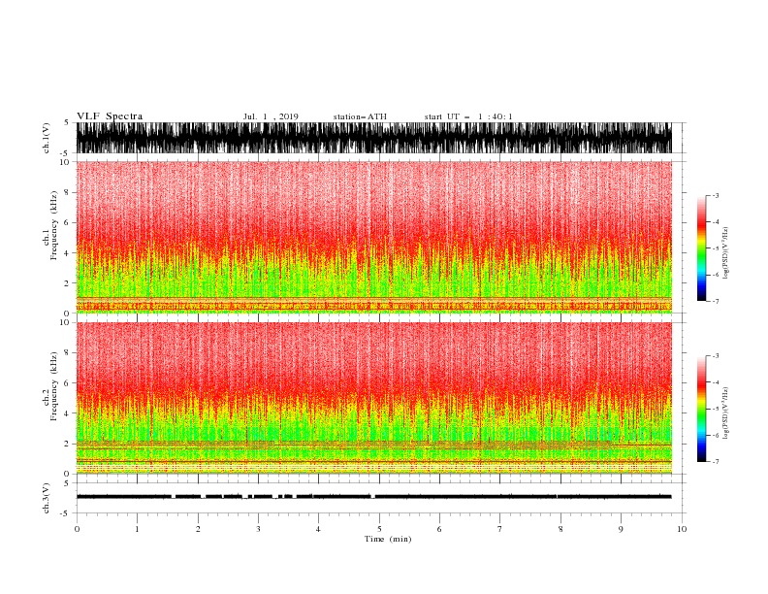Click time-axis tick label "10" at right end
The height and width of the screenshot is (594, 768).
(x=682, y=529)
